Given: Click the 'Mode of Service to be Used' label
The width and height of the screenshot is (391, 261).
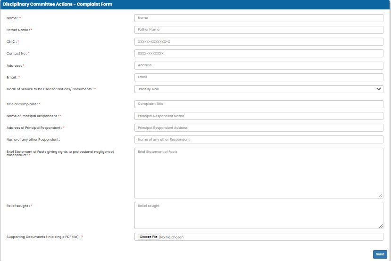Looking at the screenshot, I should pos(51,89).
